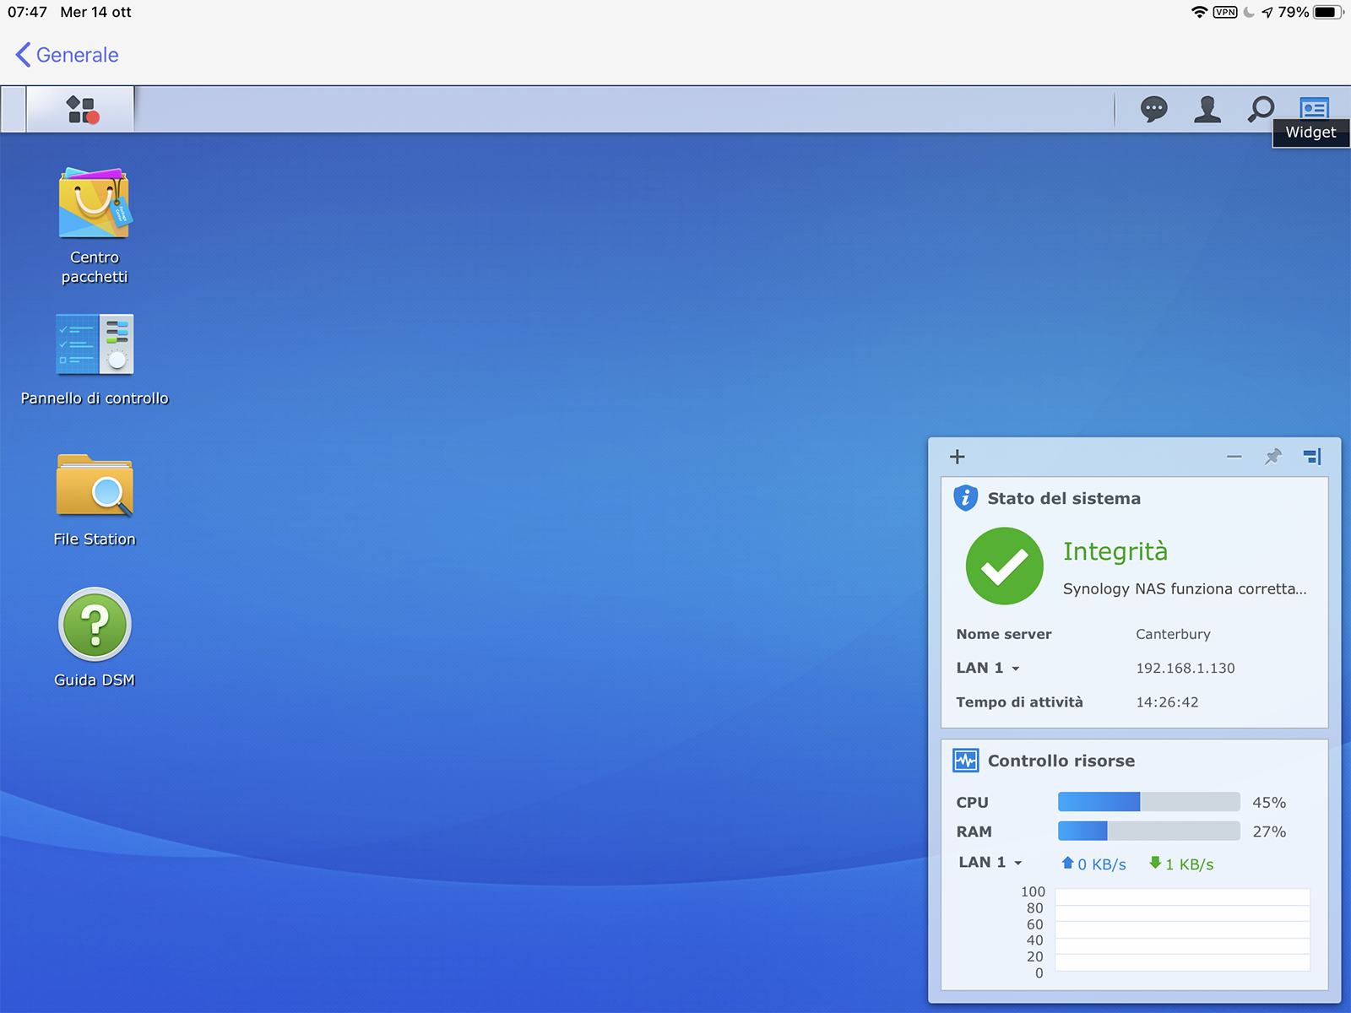Click the Synology NAS funziona corretta... message

point(1185,588)
